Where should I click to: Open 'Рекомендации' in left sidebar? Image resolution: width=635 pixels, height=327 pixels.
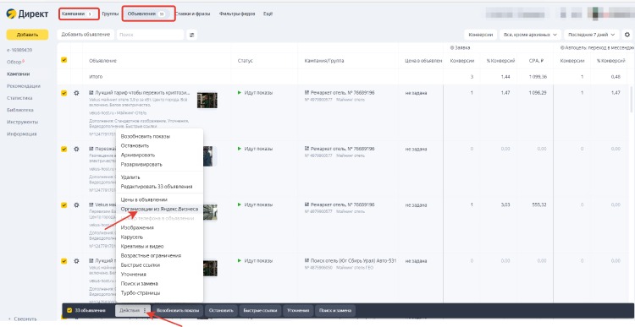tap(24, 86)
